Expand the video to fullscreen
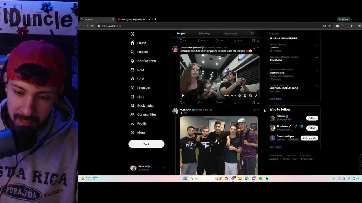Screen dimensions: 362x203 pyautogui.click(x=256, y=96)
